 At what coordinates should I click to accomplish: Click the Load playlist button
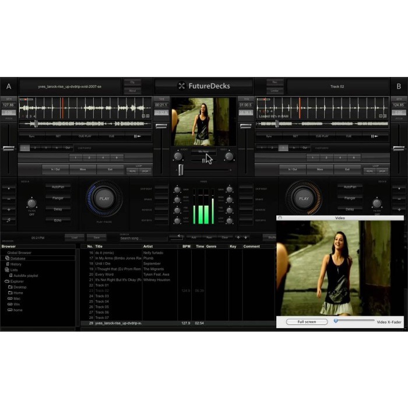coord(75,237)
